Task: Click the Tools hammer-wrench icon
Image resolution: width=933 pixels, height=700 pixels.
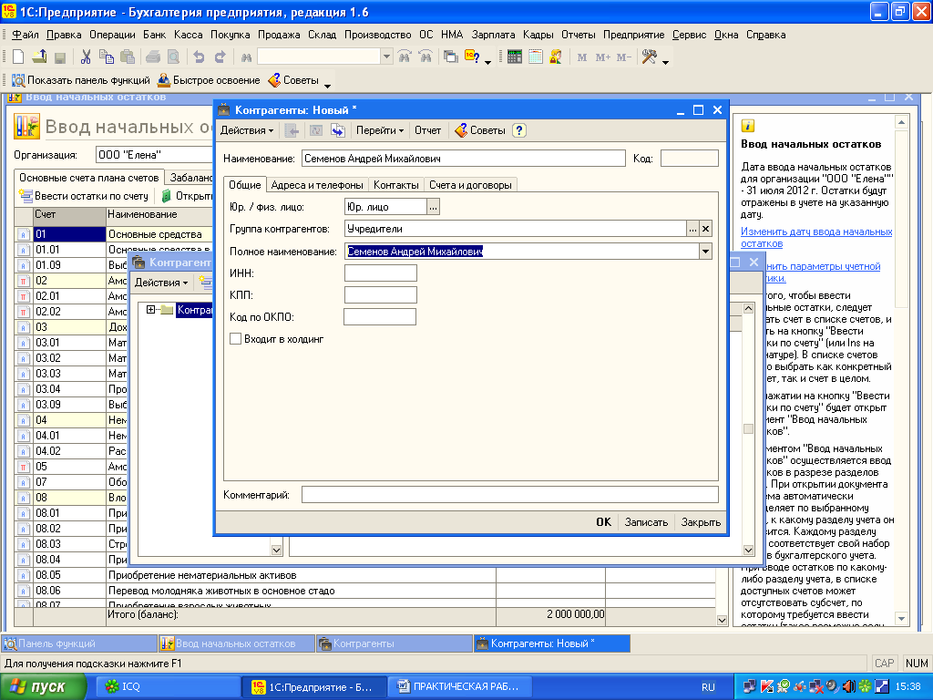Action: [x=649, y=57]
